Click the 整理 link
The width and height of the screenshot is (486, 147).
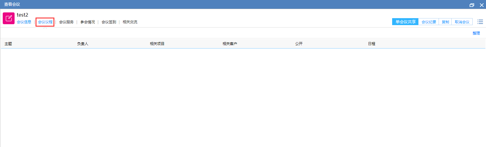tap(476, 33)
